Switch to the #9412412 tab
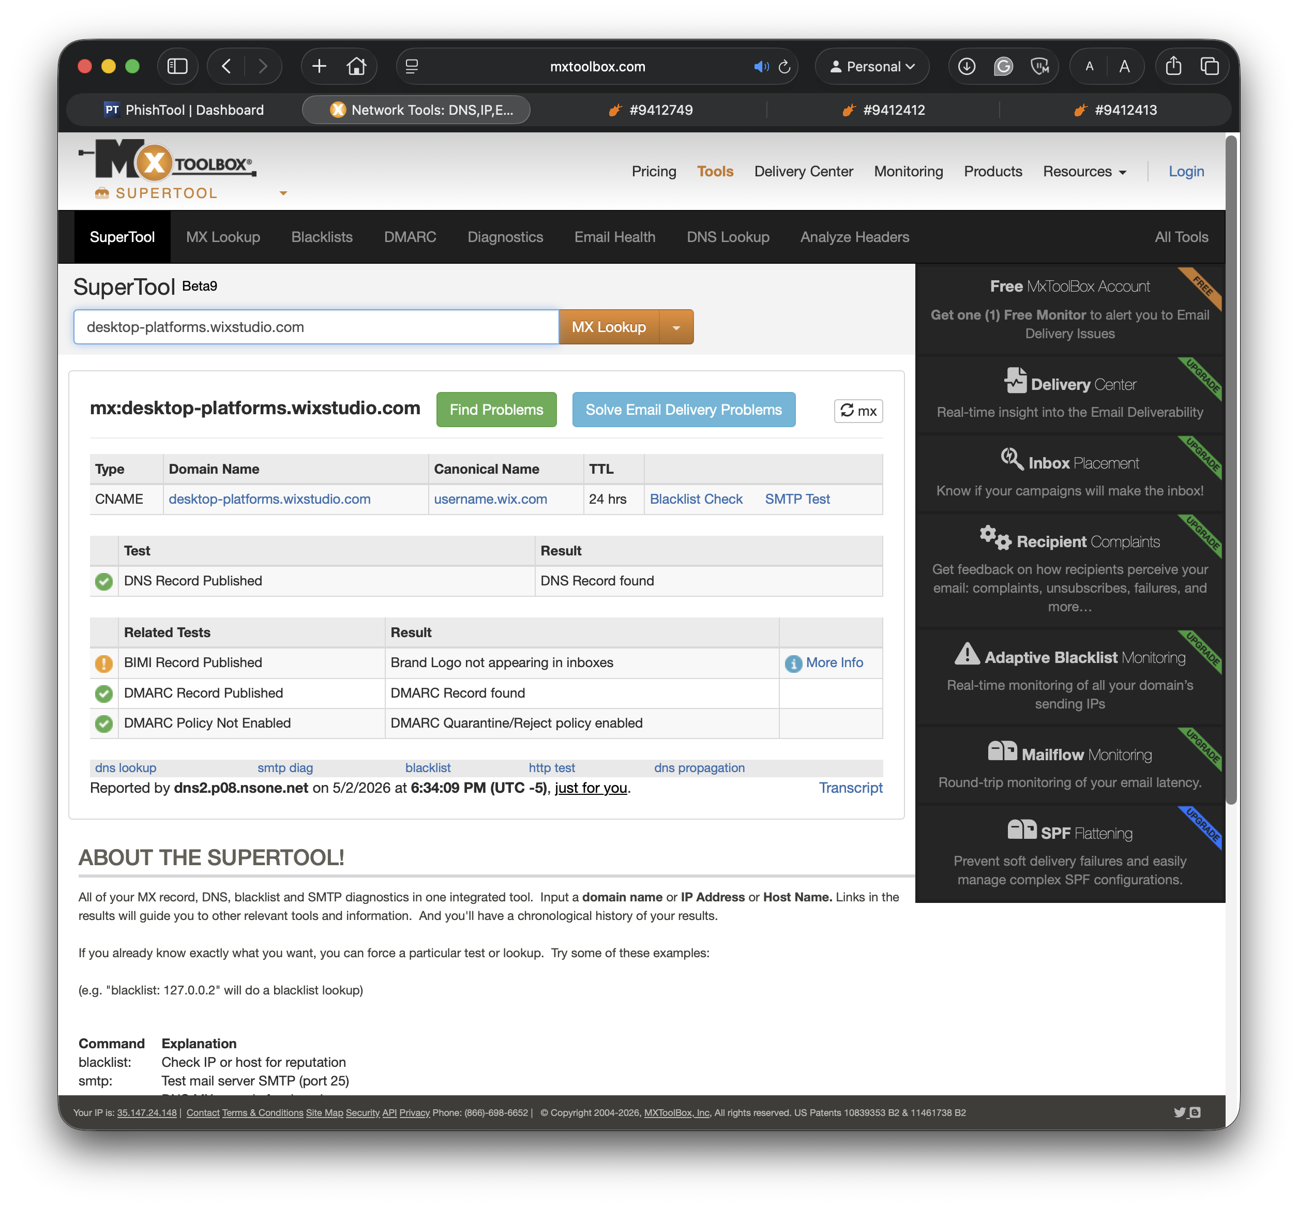This screenshot has width=1298, height=1207. pyautogui.click(x=883, y=110)
